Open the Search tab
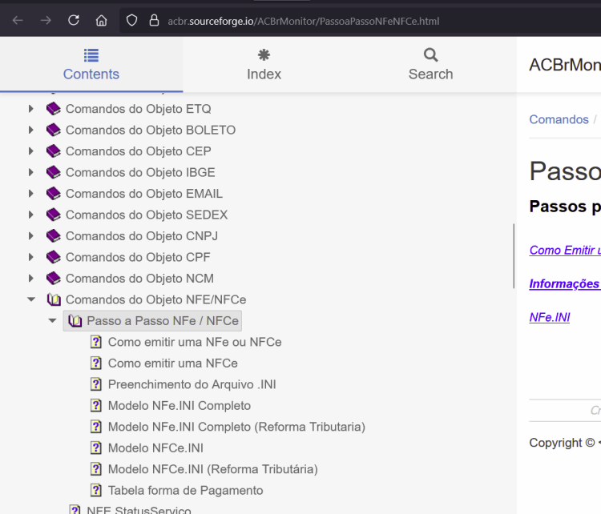The width and height of the screenshot is (601, 514). [x=430, y=65]
